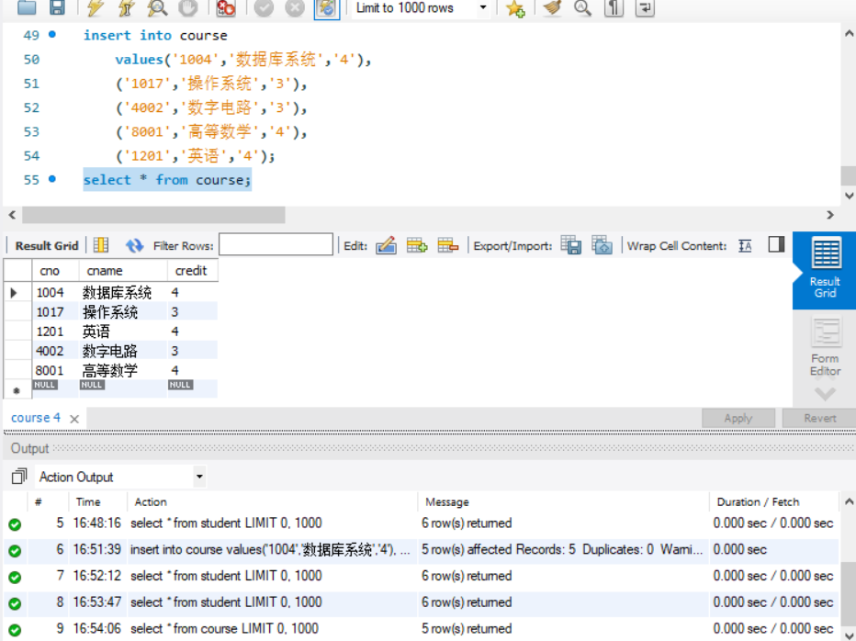Select output row 6 insert into course

(x=421, y=549)
